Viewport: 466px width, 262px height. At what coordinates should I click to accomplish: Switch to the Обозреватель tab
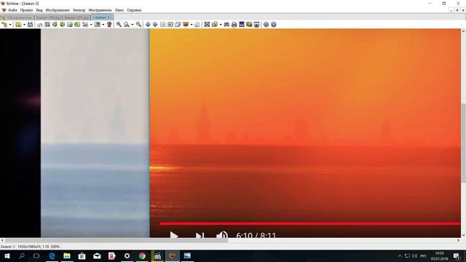click(x=17, y=17)
